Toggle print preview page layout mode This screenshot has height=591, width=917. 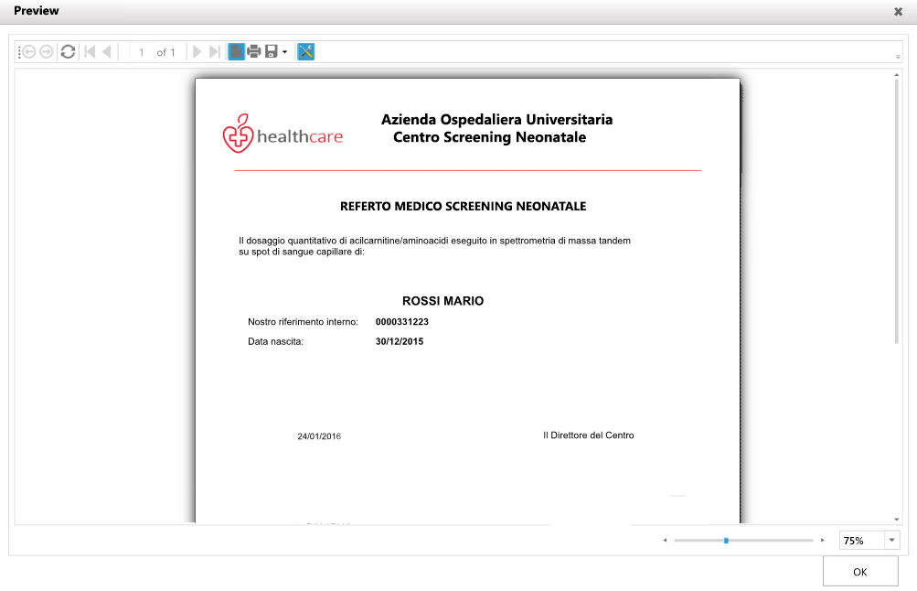pyautogui.click(x=236, y=52)
